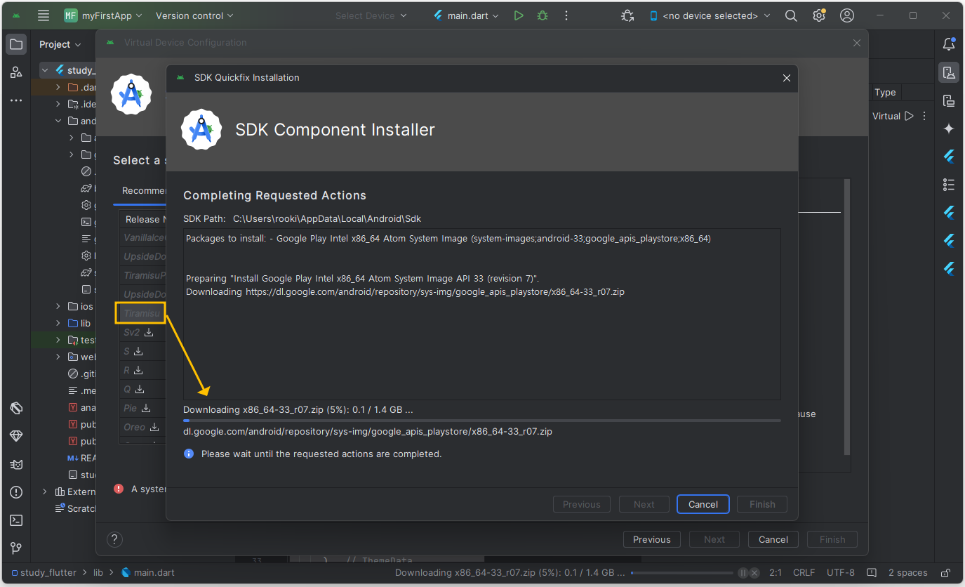Start debugging with the bug icon
Viewport: 965px width, 587px height.
[x=543, y=15]
